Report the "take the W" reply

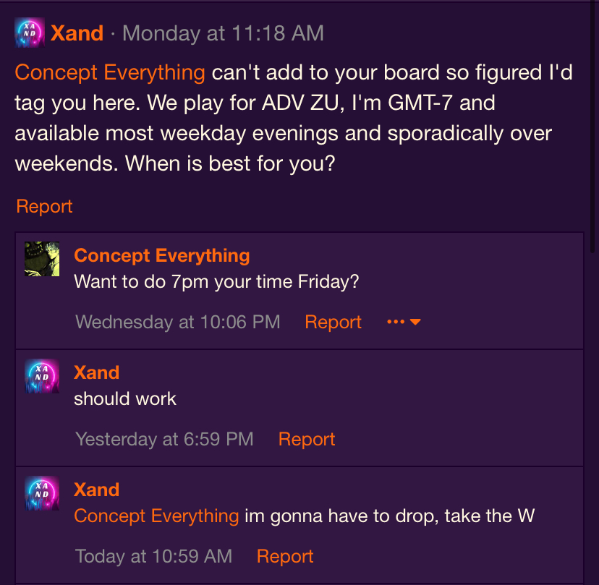point(285,556)
